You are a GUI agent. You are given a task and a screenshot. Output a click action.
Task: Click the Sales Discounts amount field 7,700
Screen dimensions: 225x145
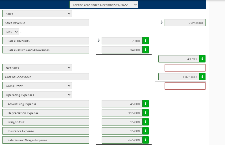click(x=122, y=41)
